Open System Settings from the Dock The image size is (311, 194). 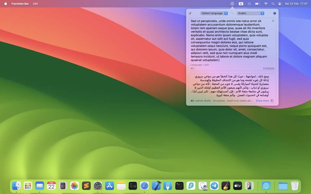(x=98, y=186)
